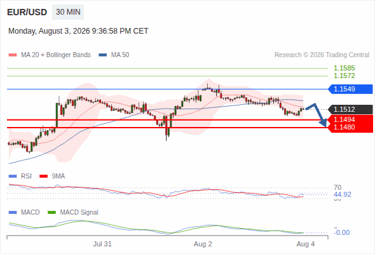Click the green 1.1585 resistance label

(344, 68)
